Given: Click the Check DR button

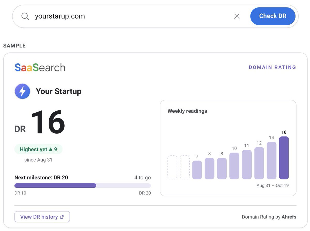Looking at the screenshot, I should click(x=273, y=16).
